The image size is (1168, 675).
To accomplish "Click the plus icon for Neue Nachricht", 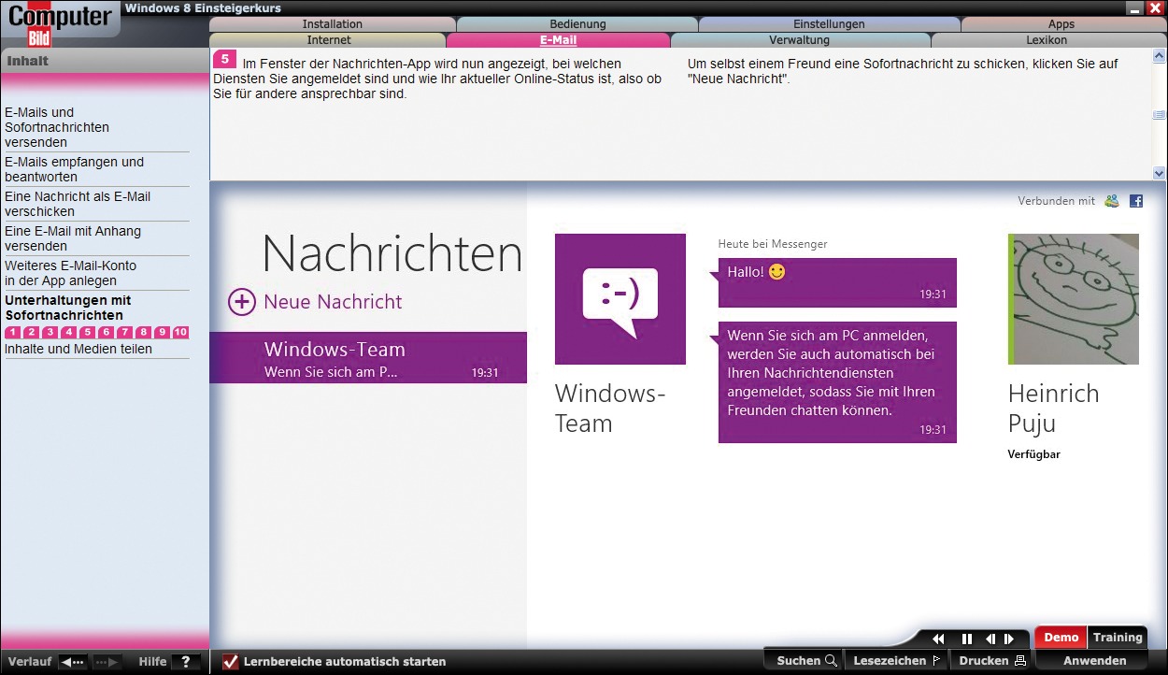I will point(242,302).
